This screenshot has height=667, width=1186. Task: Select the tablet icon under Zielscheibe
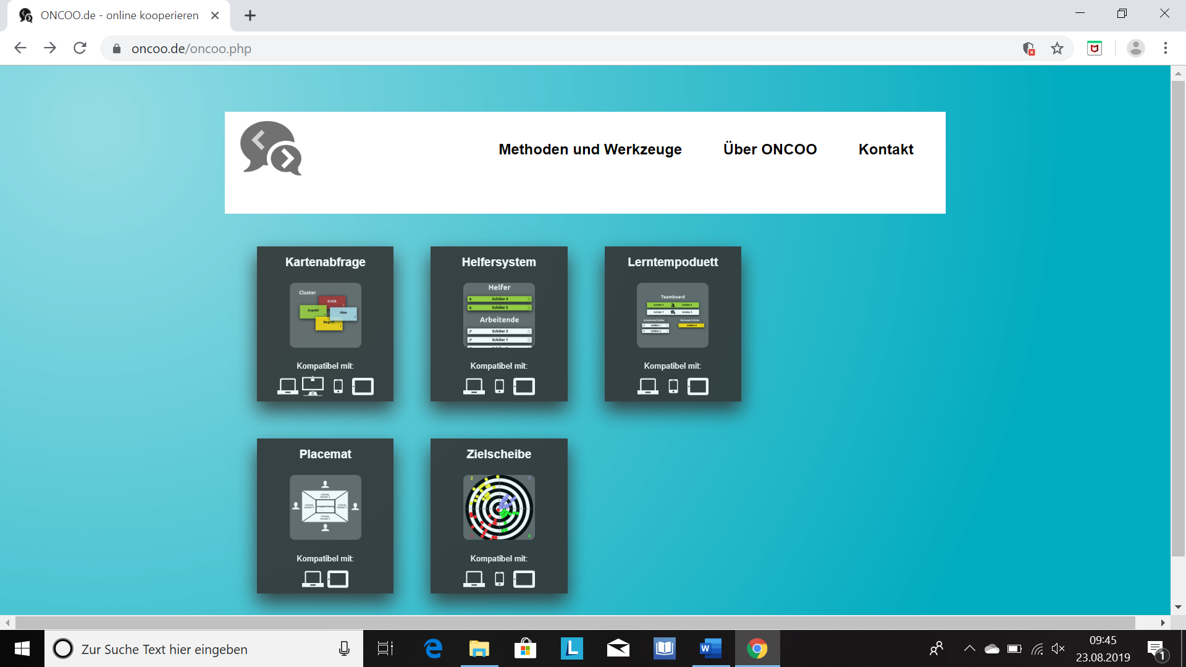(524, 579)
